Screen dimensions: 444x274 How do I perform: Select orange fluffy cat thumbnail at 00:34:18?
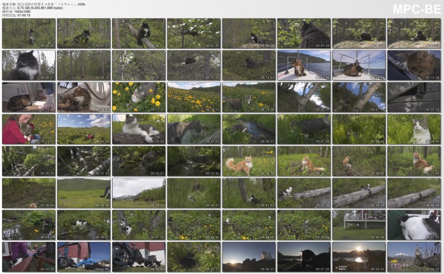249,161
